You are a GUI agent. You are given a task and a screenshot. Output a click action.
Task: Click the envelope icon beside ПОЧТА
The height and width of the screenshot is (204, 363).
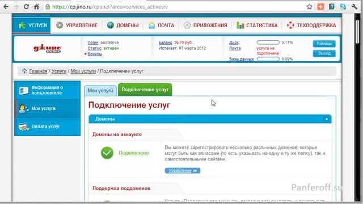151,25
